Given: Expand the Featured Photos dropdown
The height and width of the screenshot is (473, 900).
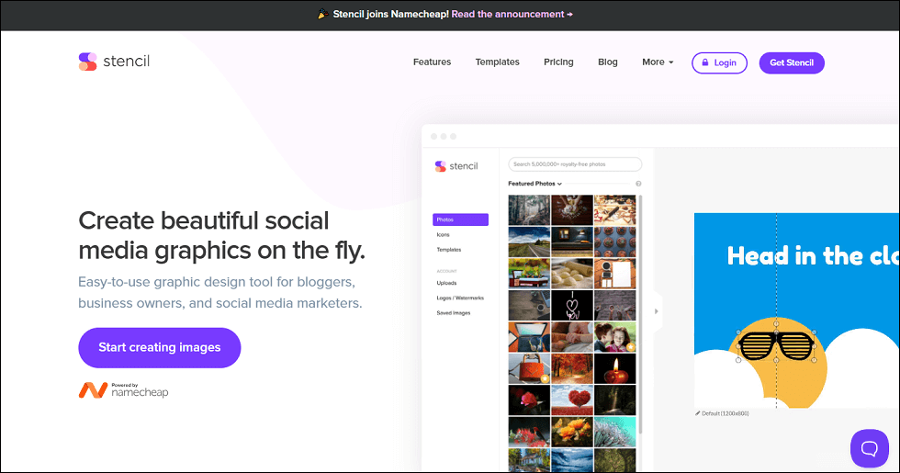Looking at the screenshot, I should click(534, 184).
